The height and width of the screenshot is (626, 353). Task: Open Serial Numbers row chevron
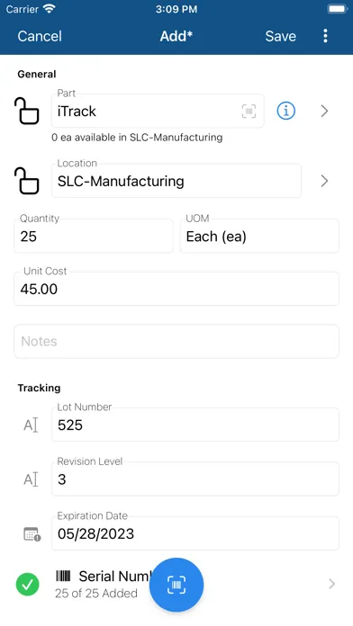pos(331,584)
